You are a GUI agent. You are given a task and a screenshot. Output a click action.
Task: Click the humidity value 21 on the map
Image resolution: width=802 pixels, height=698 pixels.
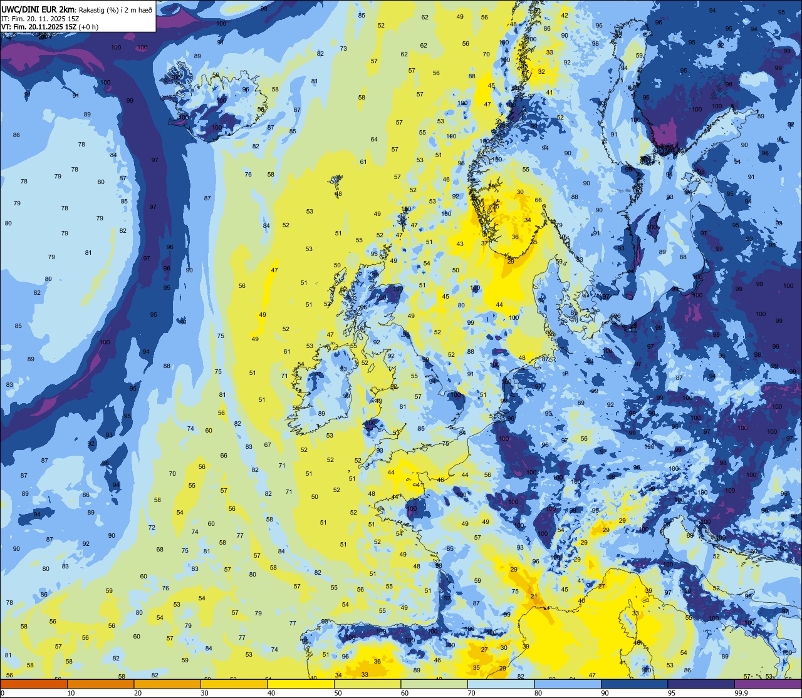[534, 597]
